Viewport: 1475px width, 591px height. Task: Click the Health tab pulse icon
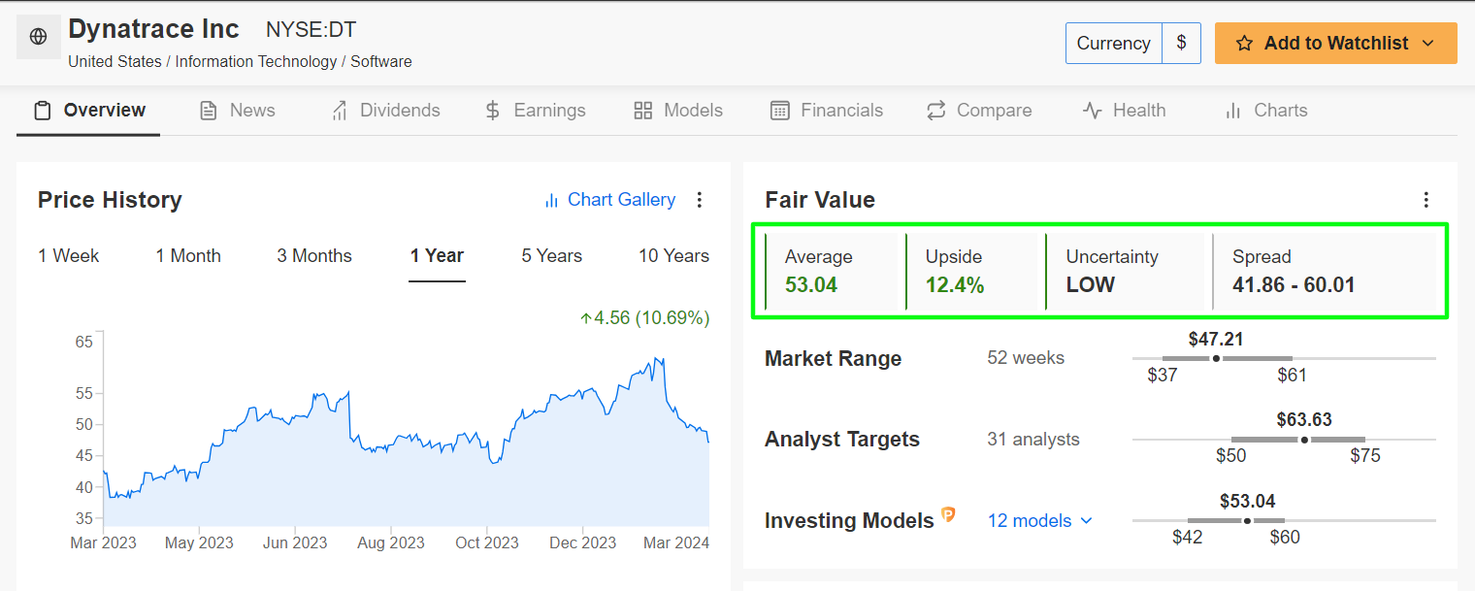(1092, 111)
